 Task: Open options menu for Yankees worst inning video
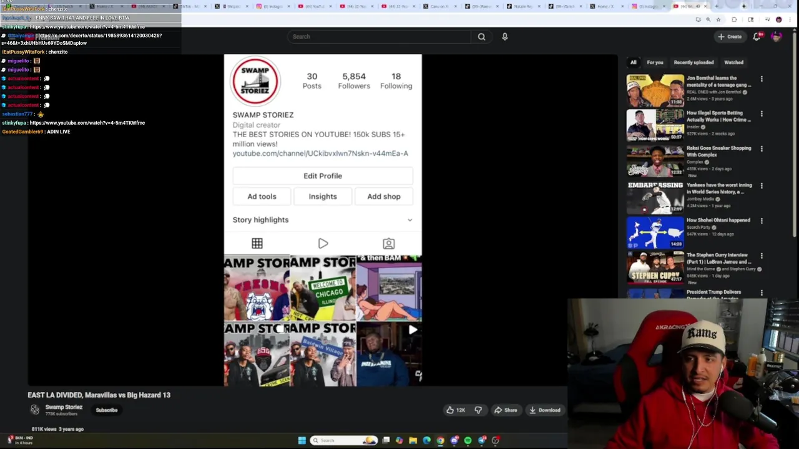(x=762, y=186)
